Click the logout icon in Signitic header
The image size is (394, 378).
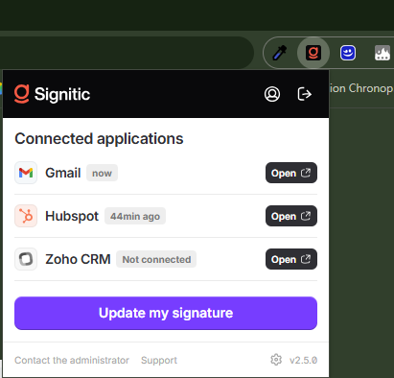pyautogui.click(x=304, y=94)
